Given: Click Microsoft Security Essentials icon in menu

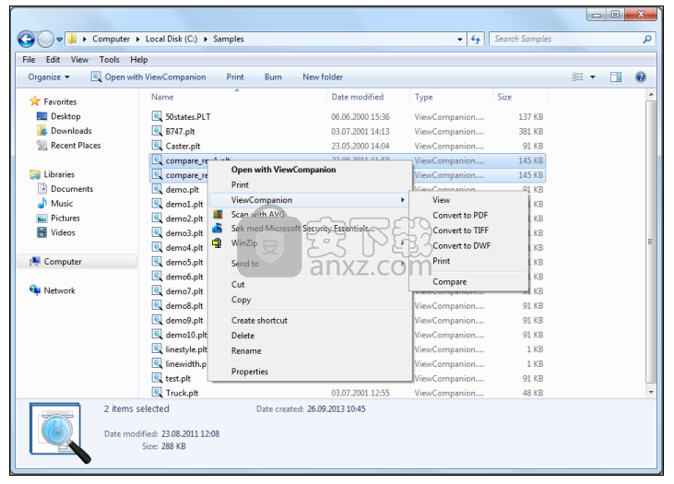Looking at the screenshot, I should click(218, 229).
